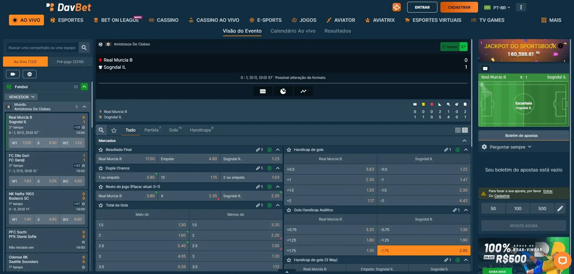Switch to two-column market layout view
The image size is (574, 274).
point(465,130)
